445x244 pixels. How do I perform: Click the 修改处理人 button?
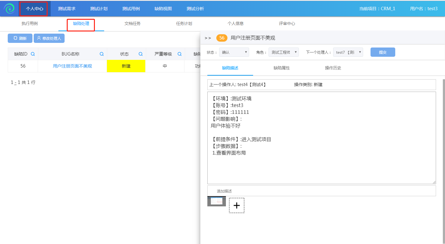click(x=49, y=38)
